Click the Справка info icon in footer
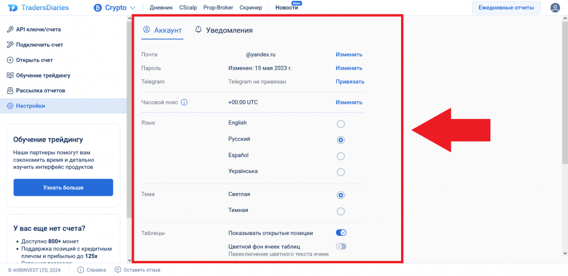The width and height of the screenshot is (568, 276). (80, 270)
